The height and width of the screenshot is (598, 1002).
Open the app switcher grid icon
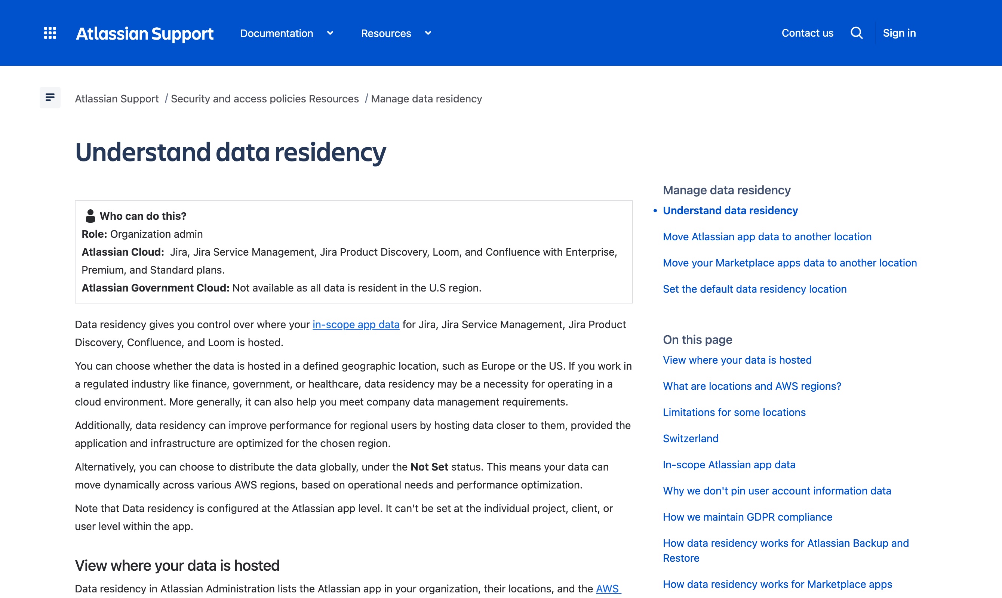coord(50,33)
